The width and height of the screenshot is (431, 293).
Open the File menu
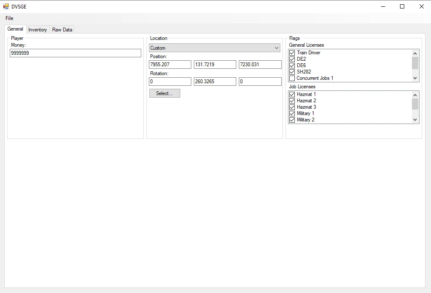[9, 18]
